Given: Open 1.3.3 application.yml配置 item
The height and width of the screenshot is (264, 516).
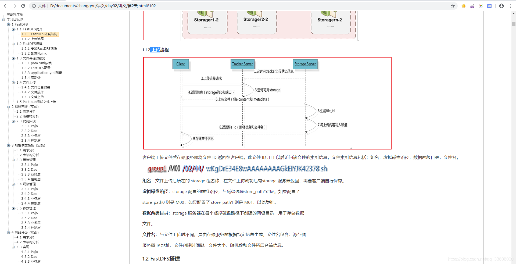Looking at the screenshot, I should (x=42, y=73).
